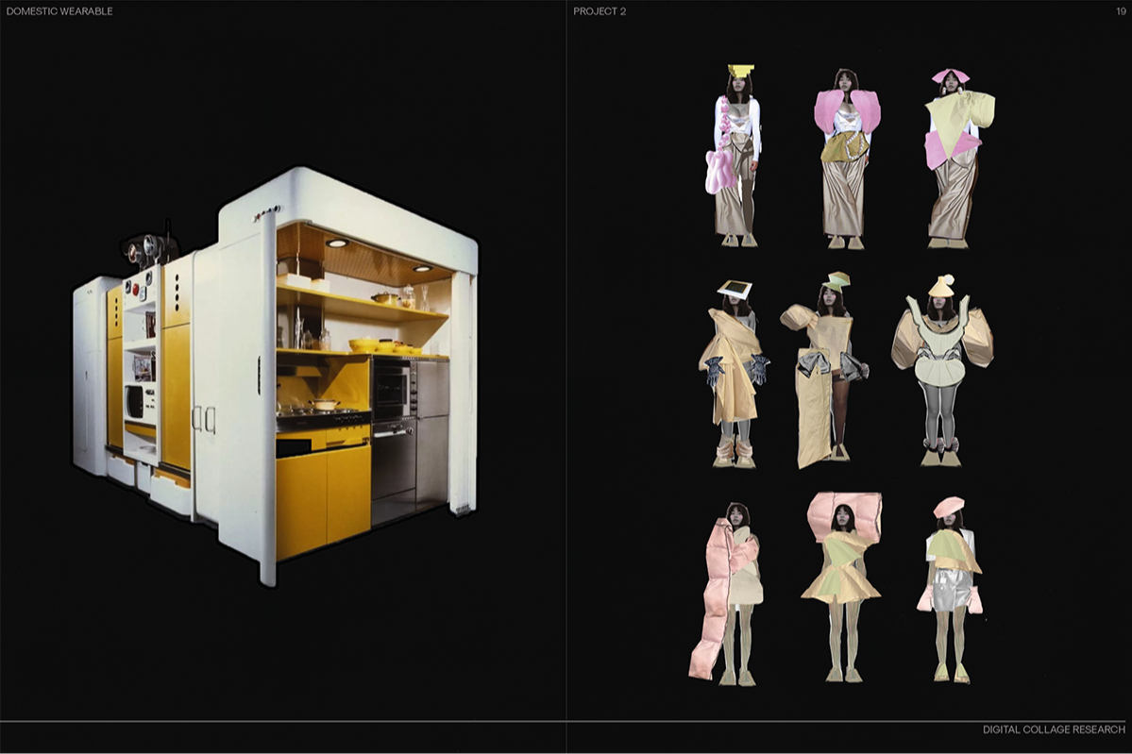
Task: Select the figure with pink puffy shoulder sleeves
Action: coord(845,159)
